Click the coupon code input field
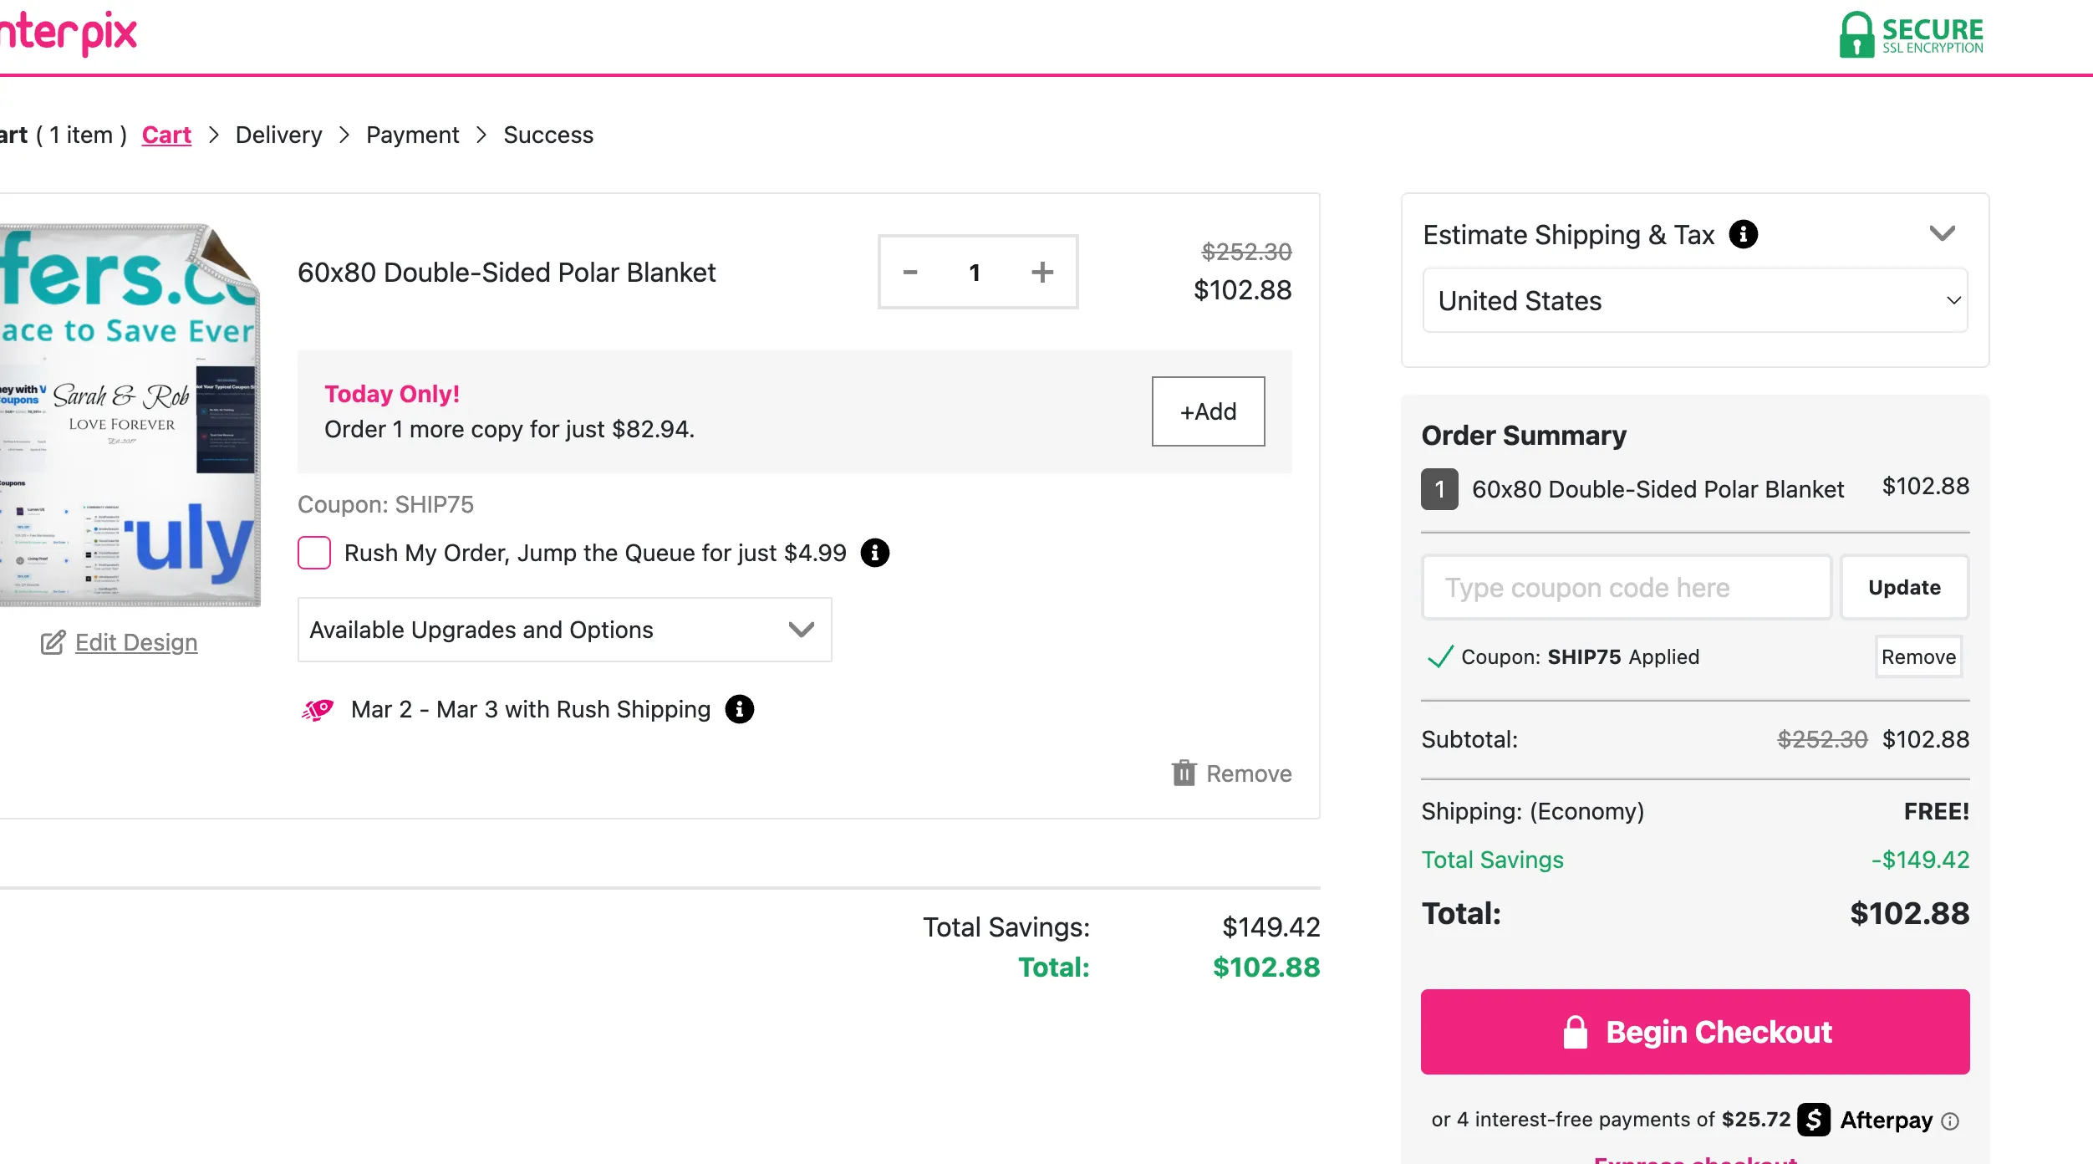The height and width of the screenshot is (1164, 2093). (1627, 588)
